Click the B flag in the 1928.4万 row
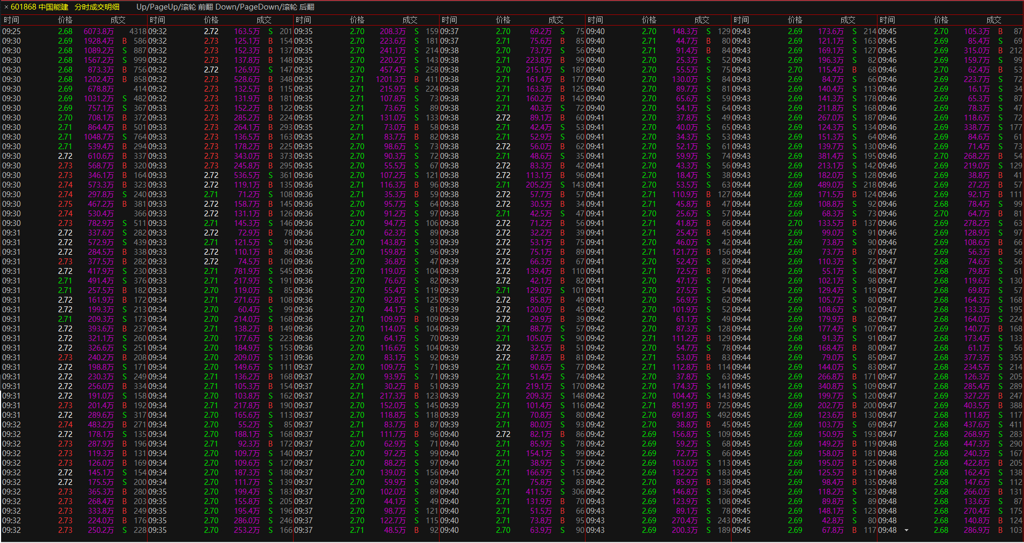 pos(125,41)
